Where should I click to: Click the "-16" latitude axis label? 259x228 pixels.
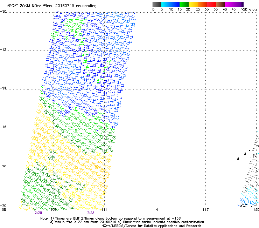pos(3,127)
